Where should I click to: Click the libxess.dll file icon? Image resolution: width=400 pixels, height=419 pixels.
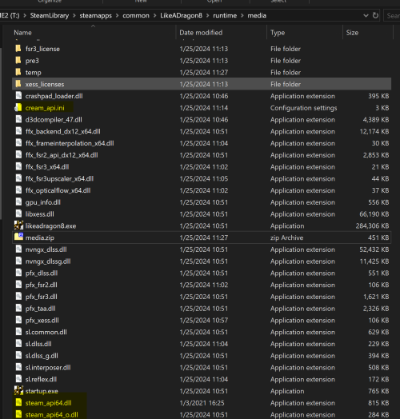[18, 213]
